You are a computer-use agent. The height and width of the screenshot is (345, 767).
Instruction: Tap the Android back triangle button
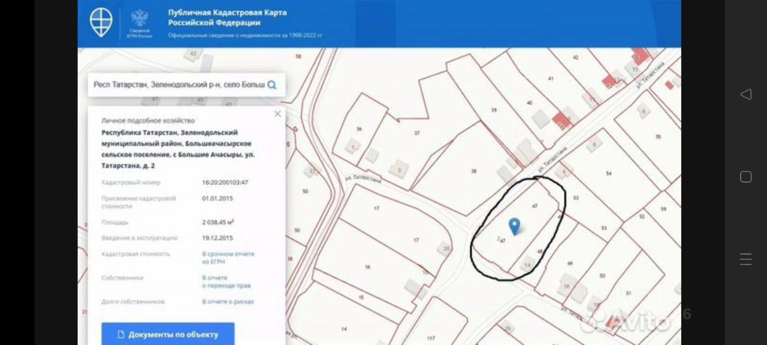click(746, 94)
